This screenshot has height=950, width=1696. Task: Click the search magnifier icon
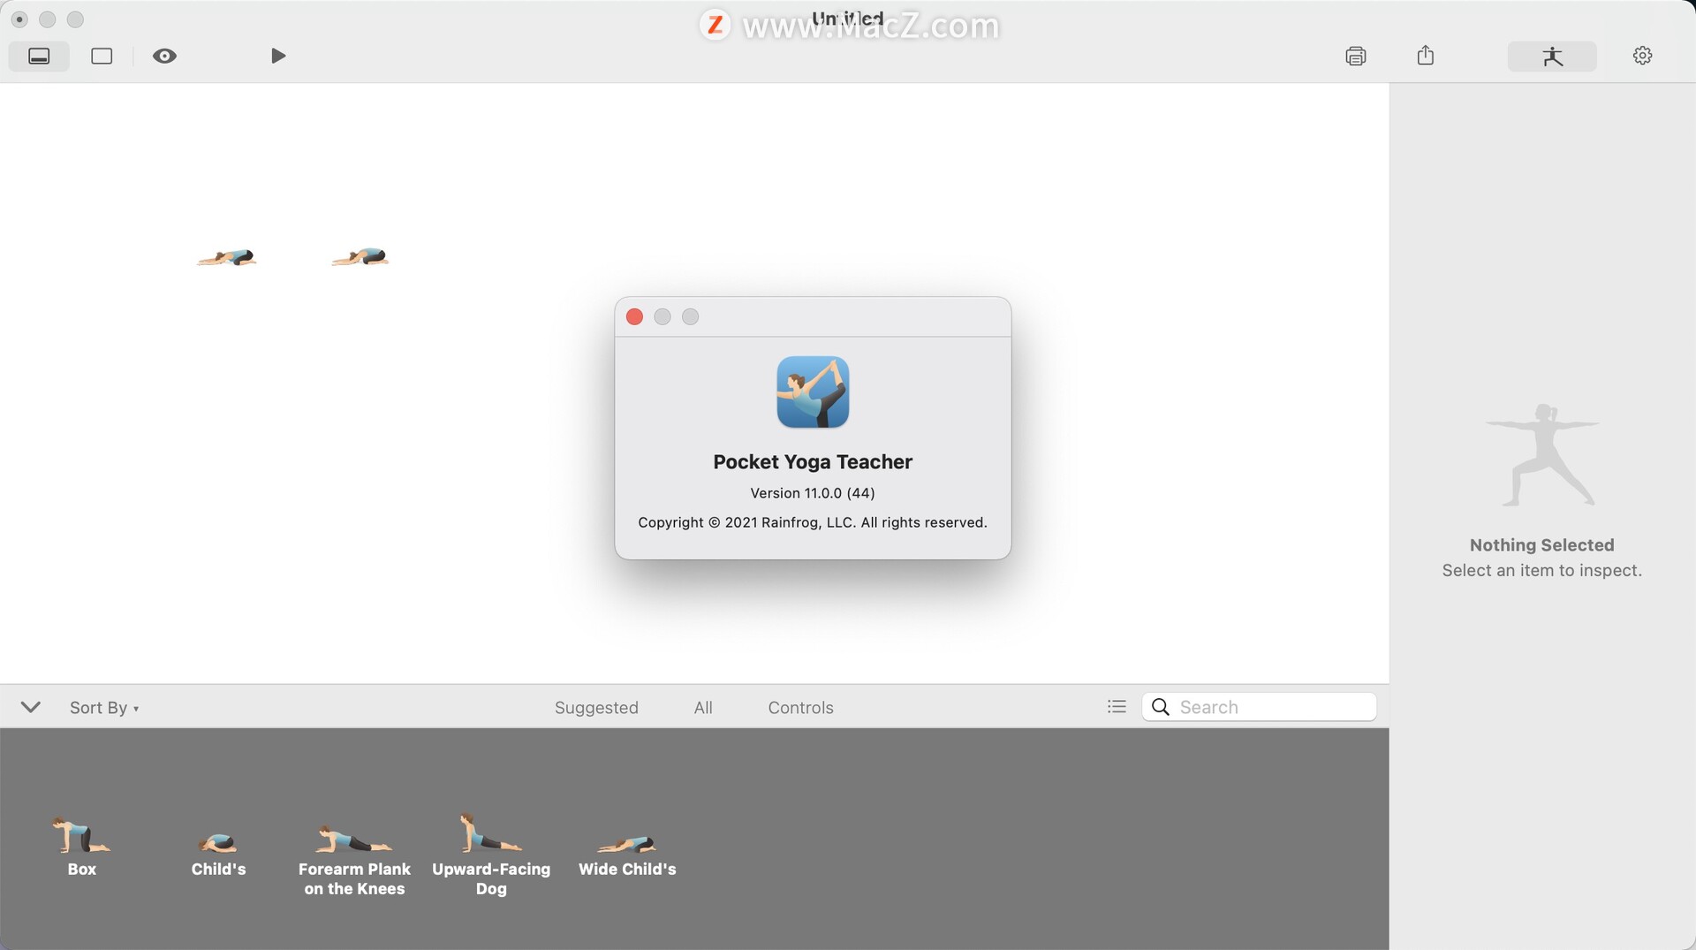click(1161, 707)
